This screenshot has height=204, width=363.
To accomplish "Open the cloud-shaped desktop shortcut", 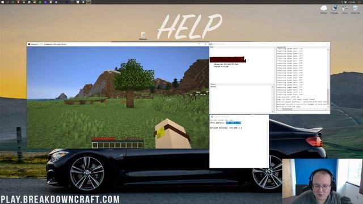I will pyautogui.click(x=324, y=9).
